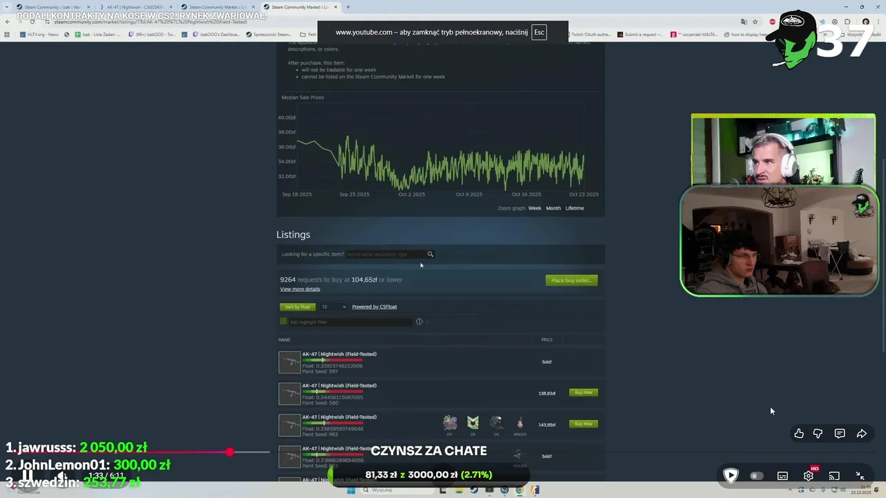Click the cast to TV icon
Viewport: 886px width, 498px height.
(834, 476)
